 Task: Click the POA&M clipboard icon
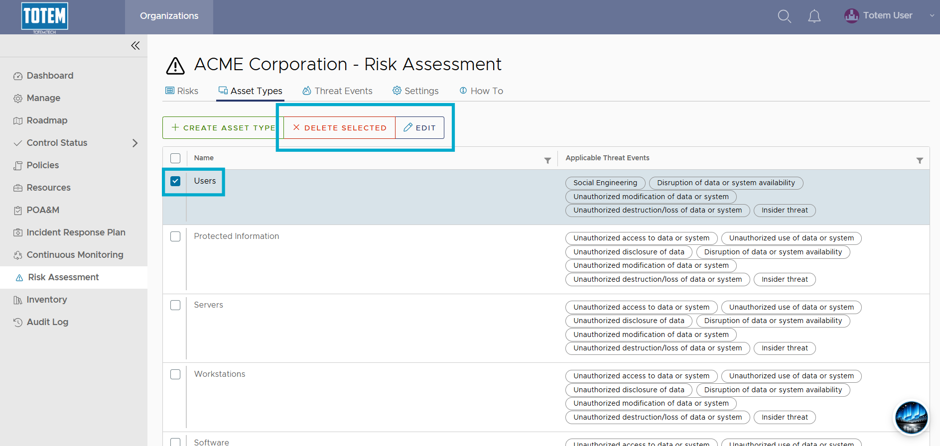(x=18, y=211)
